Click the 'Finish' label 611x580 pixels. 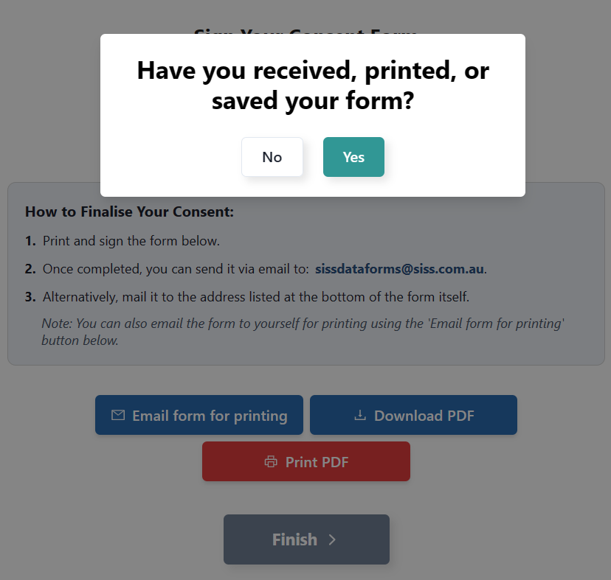pos(294,539)
